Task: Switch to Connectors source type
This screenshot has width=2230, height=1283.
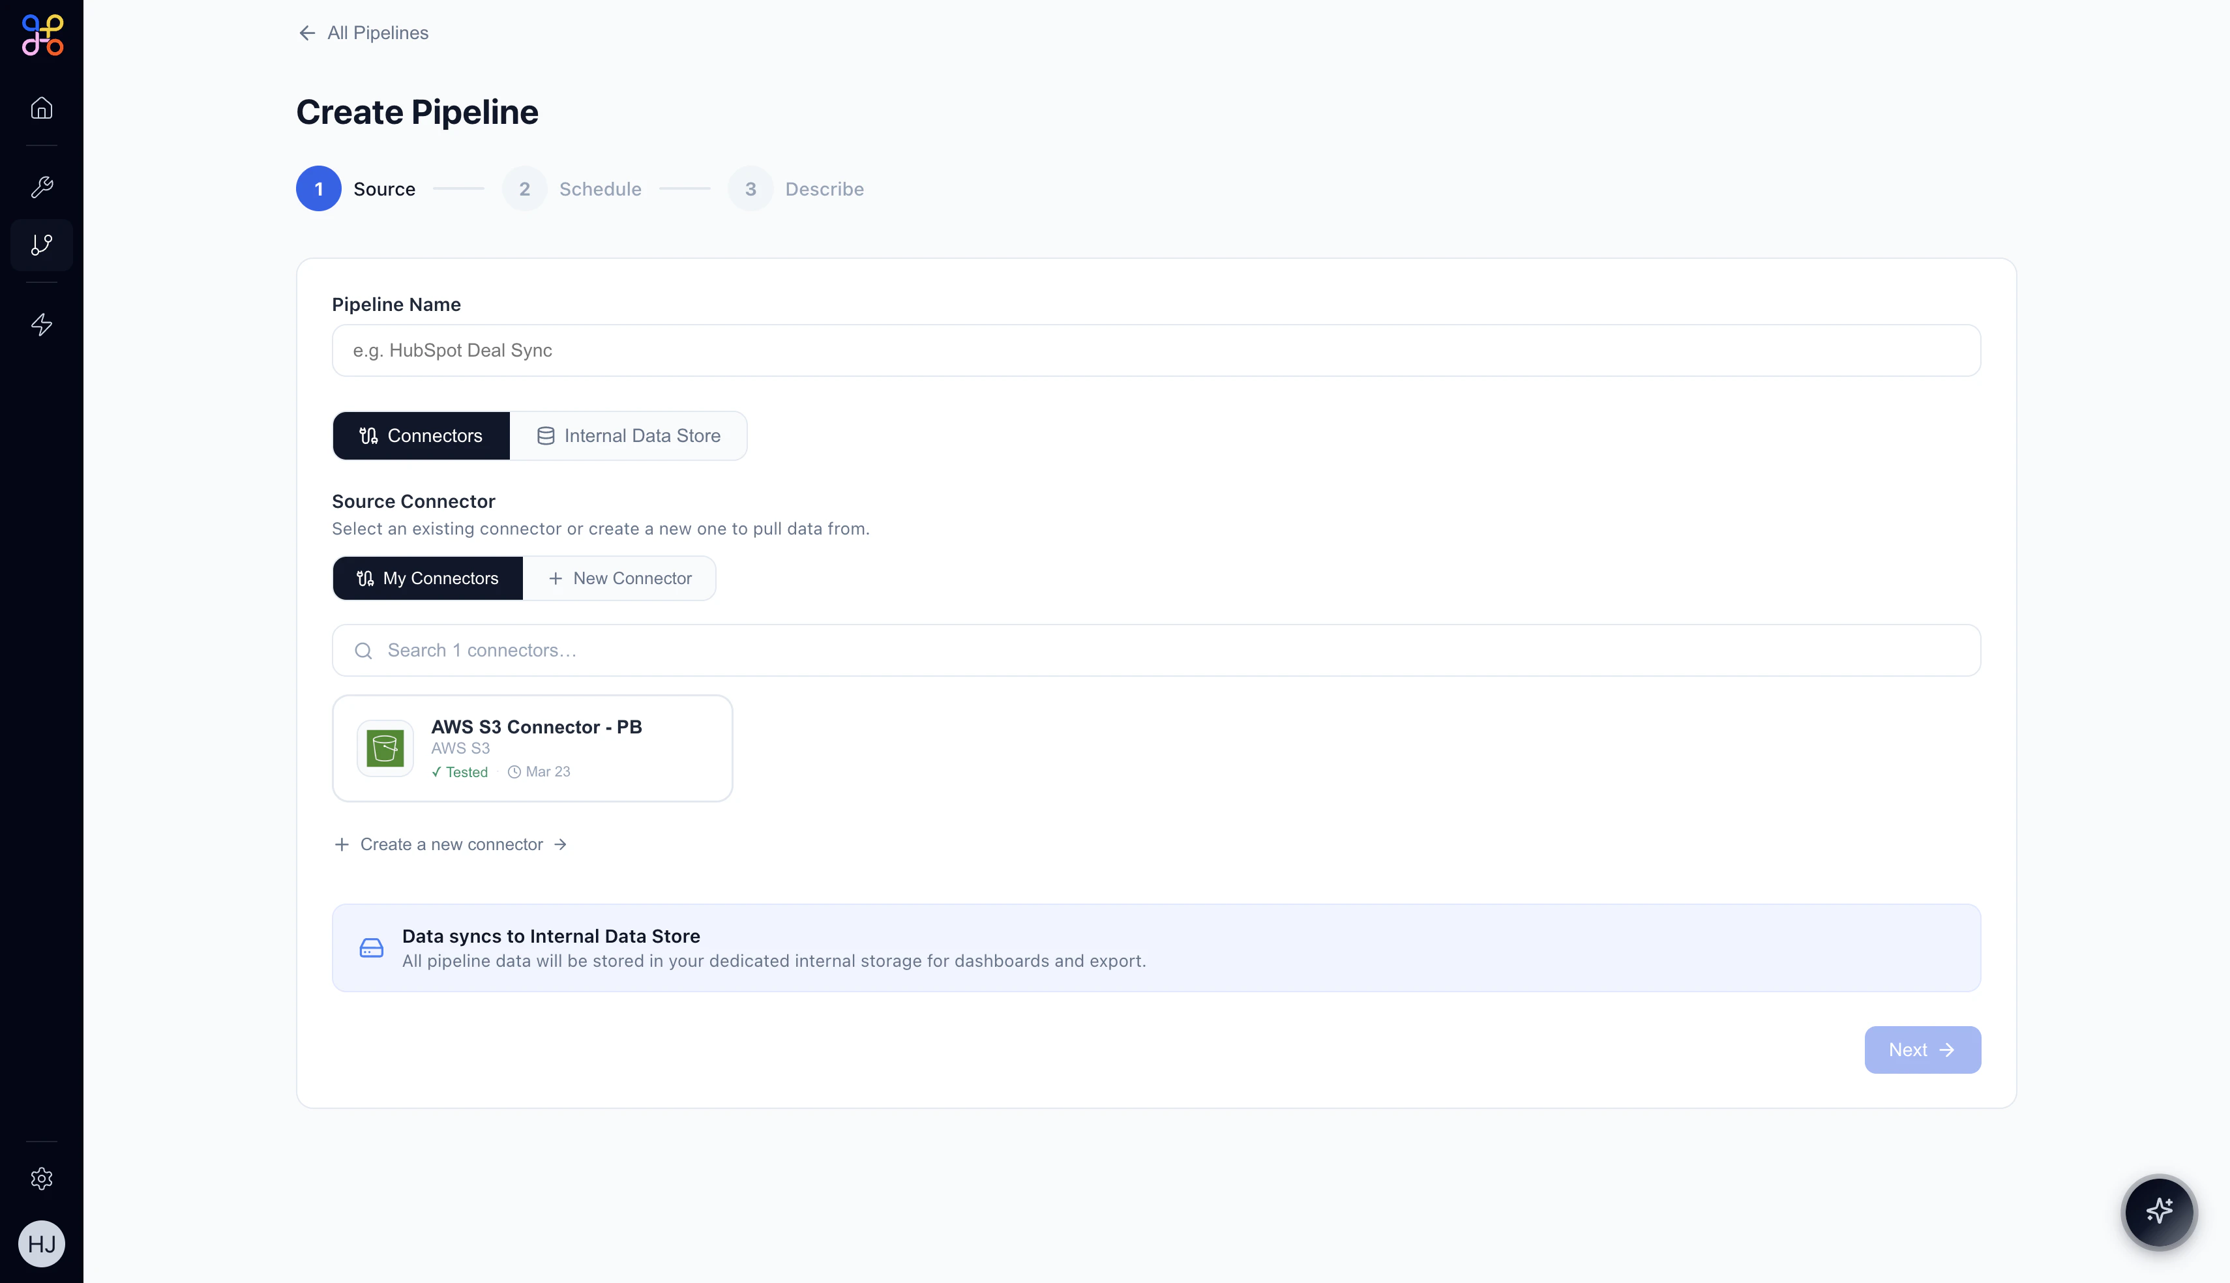Action: coord(421,435)
